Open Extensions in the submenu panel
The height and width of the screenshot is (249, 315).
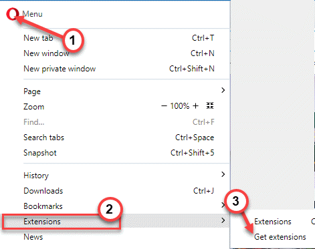tap(273, 222)
